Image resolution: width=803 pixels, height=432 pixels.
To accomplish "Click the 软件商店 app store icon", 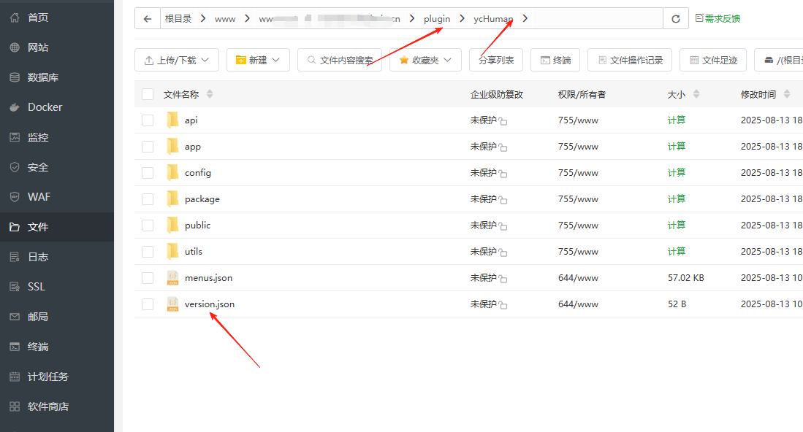I will [x=15, y=406].
